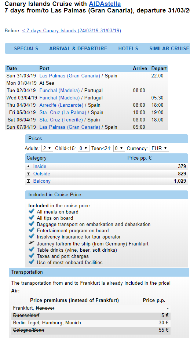Switch to the SPECIALS tab
Image resolution: width=190 pixels, height=339 pixels.
pos(26,48)
